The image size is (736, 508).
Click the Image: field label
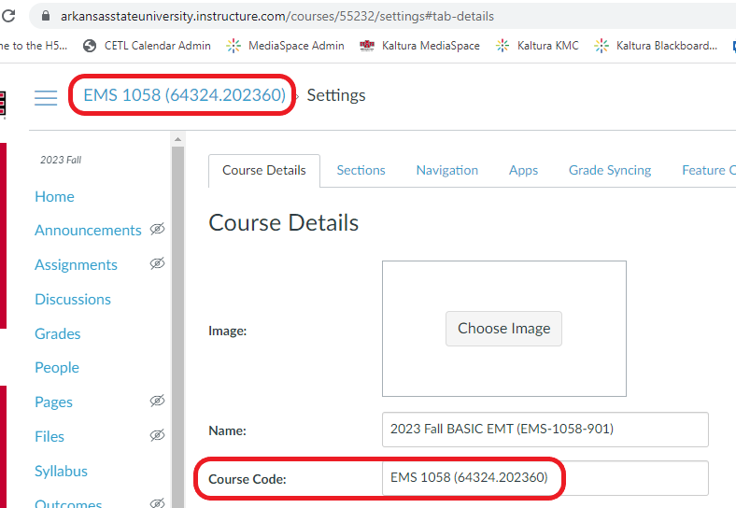[228, 331]
